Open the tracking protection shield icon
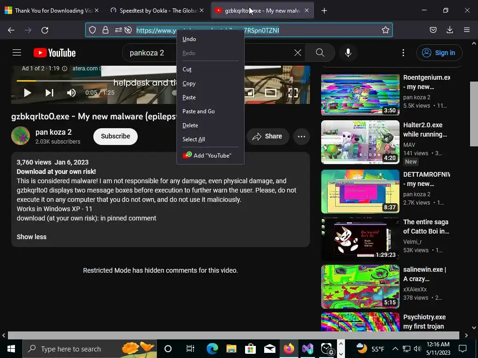The width and height of the screenshot is (478, 358). [92, 30]
